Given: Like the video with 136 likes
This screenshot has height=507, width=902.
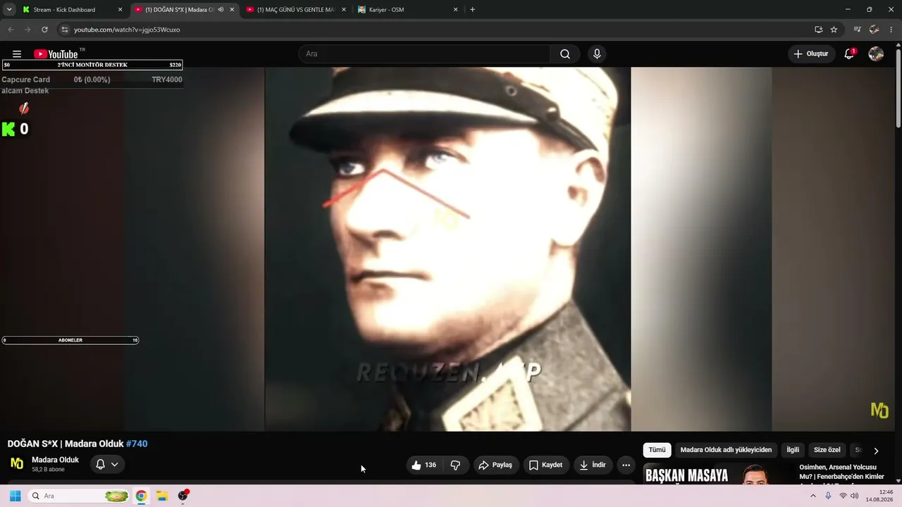Looking at the screenshot, I should click(424, 465).
